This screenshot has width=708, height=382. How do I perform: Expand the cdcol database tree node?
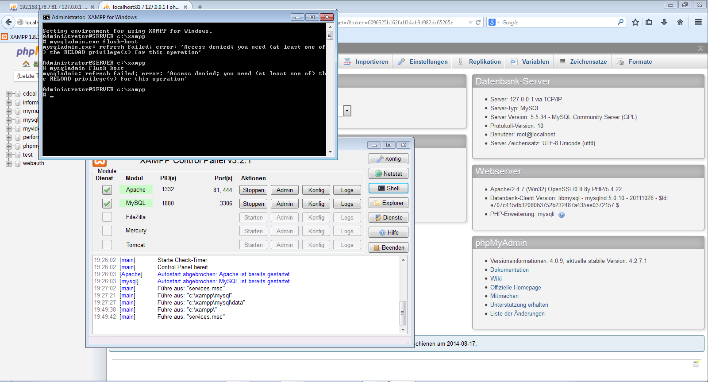point(8,94)
